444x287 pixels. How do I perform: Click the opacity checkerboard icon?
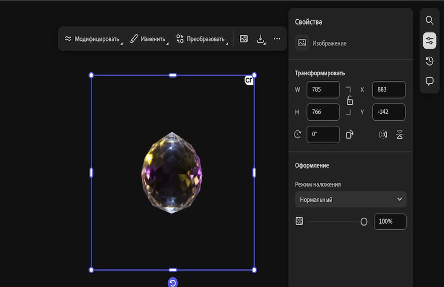[x=299, y=221]
